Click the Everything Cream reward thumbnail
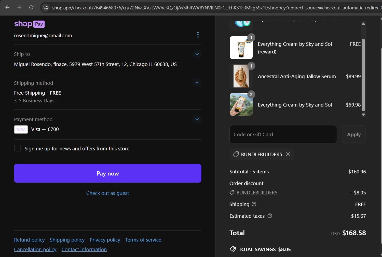 click(241, 48)
